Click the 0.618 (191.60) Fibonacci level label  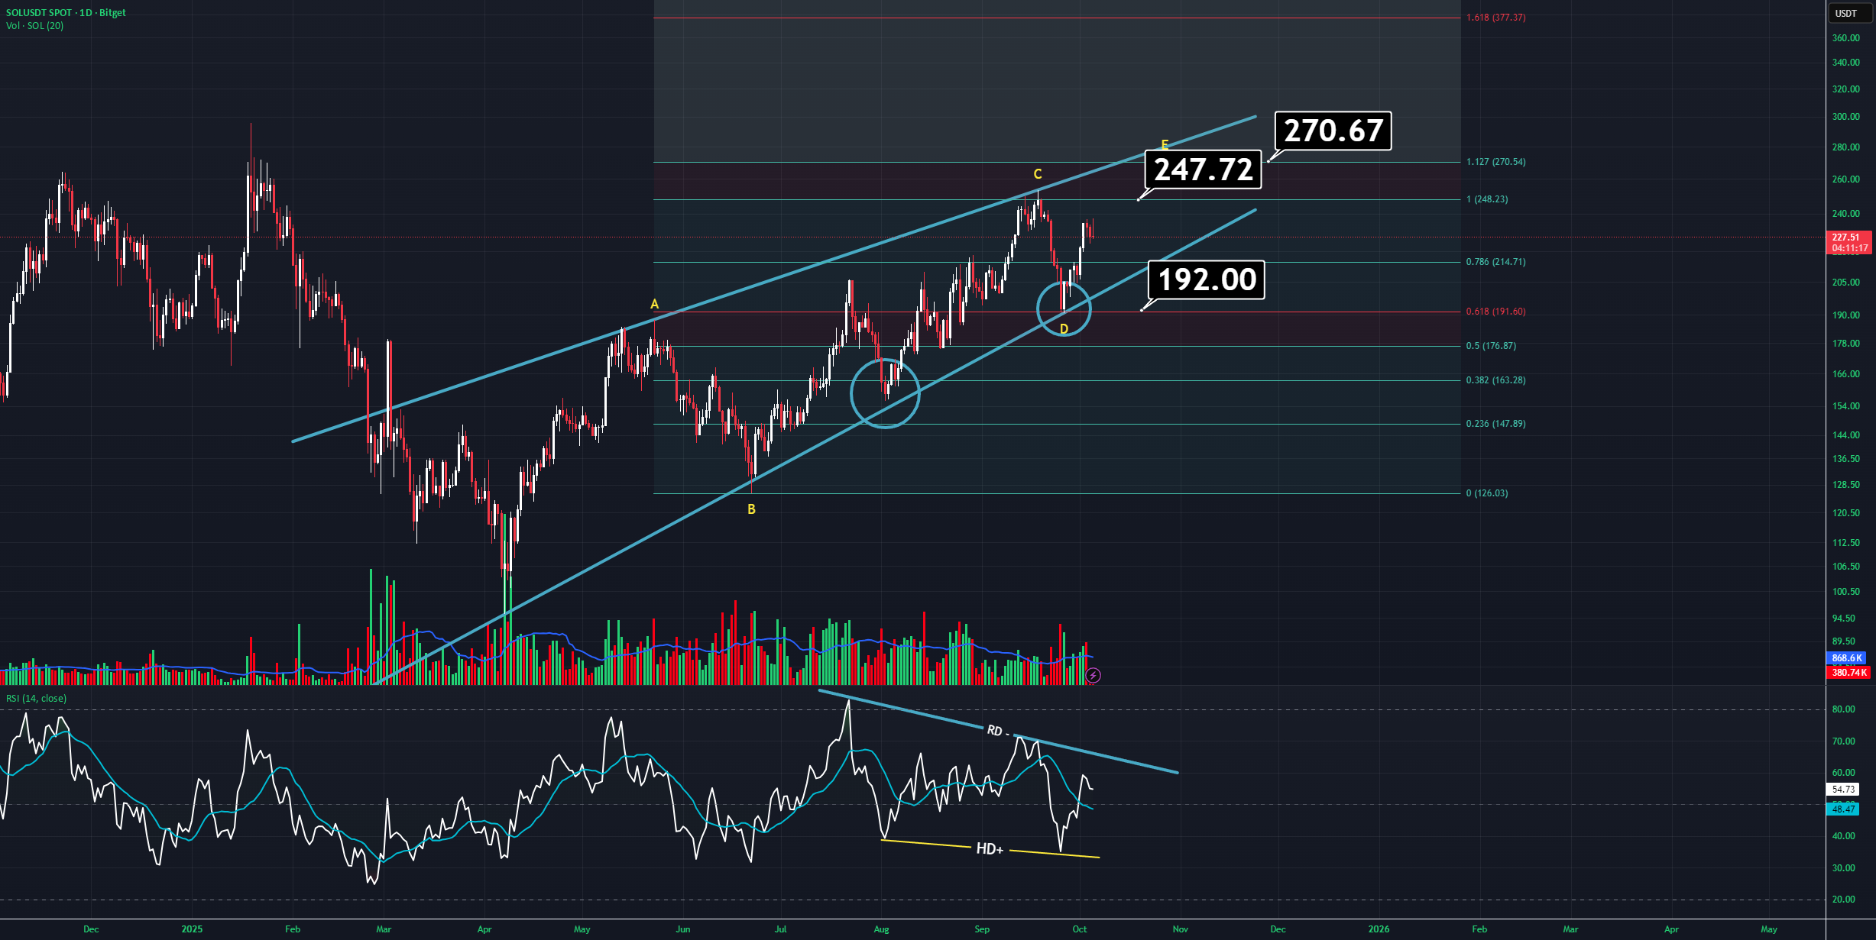coord(1495,312)
